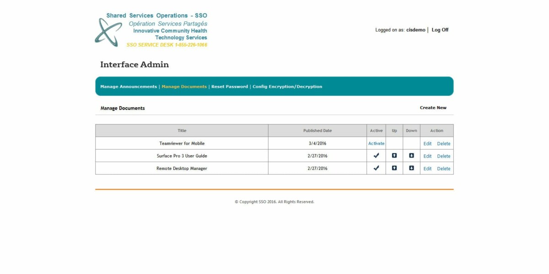Activate the Teamviewer for Mobile document

(376, 143)
